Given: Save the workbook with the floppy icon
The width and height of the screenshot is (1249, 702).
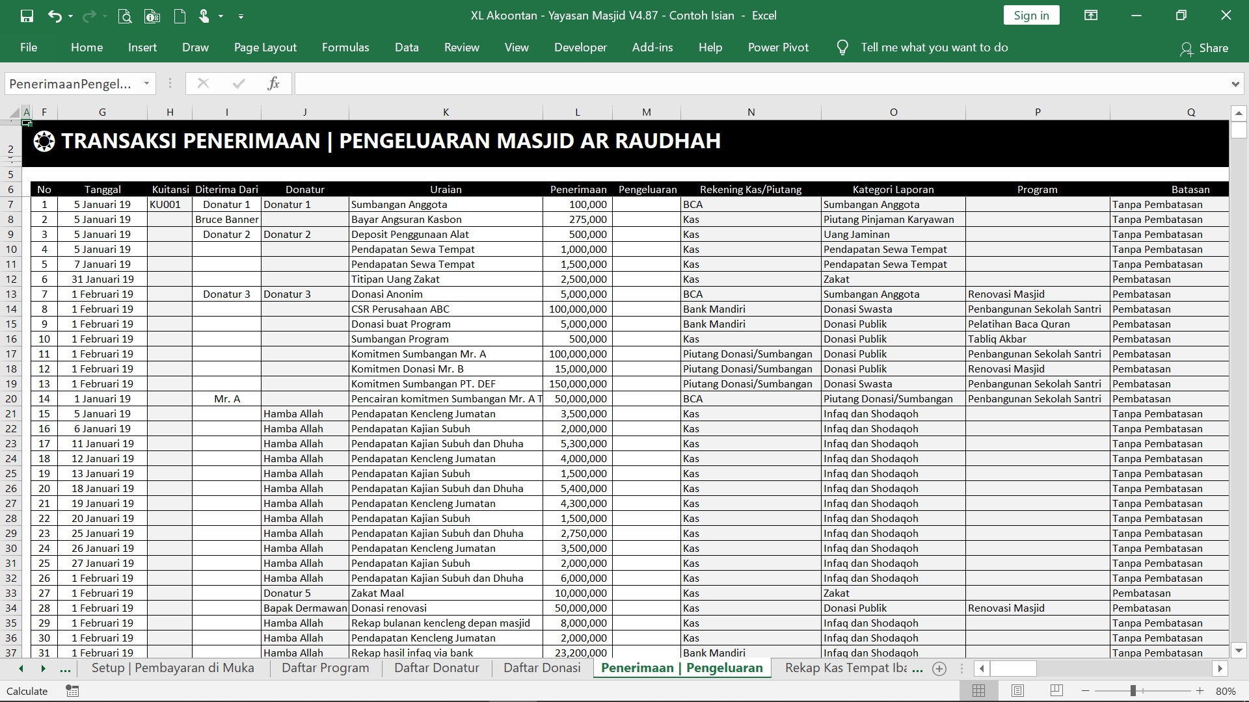Looking at the screenshot, I should [27, 16].
